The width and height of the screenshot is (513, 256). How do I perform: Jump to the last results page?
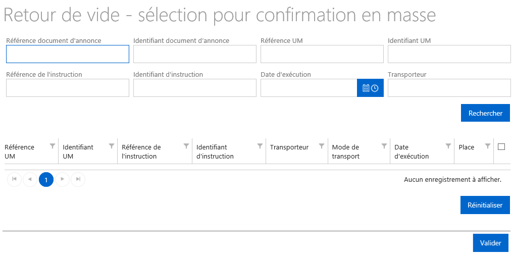(78, 179)
